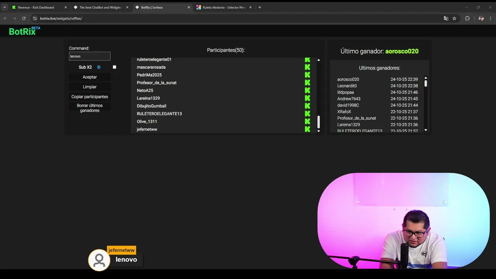Select participant PedriMa2025
Image resolution: width=496 pixels, height=279 pixels.
tap(149, 75)
